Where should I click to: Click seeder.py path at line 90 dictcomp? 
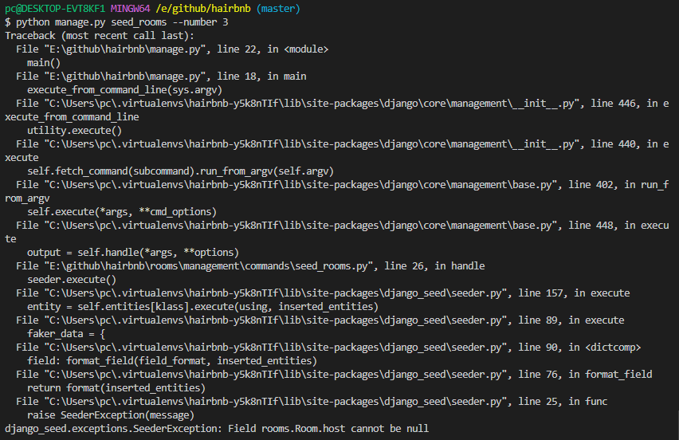[276, 348]
